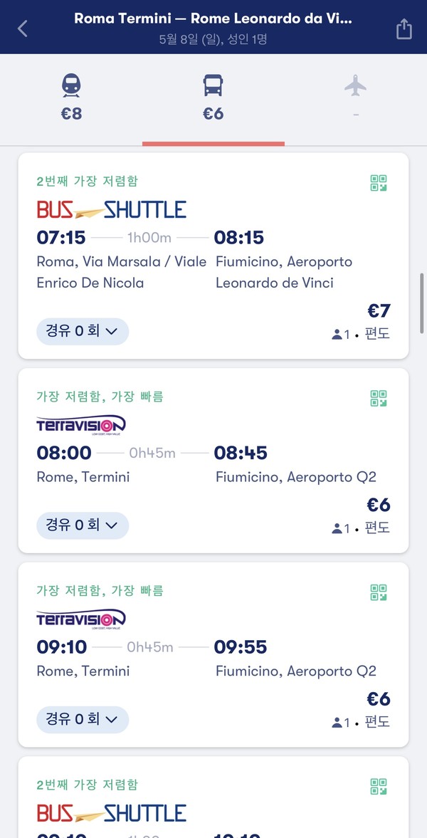The height and width of the screenshot is (838, 427).
Task: Tap the back arrow in header
Action: coord(23,28)
